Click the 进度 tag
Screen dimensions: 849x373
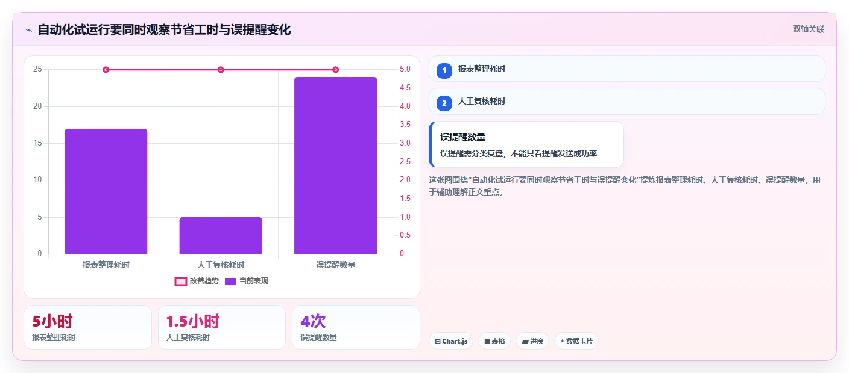pyautogui.click(x=532, y=341)
